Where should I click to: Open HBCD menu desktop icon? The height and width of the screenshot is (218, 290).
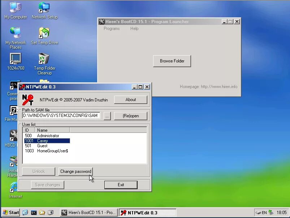tap(12, 139)
